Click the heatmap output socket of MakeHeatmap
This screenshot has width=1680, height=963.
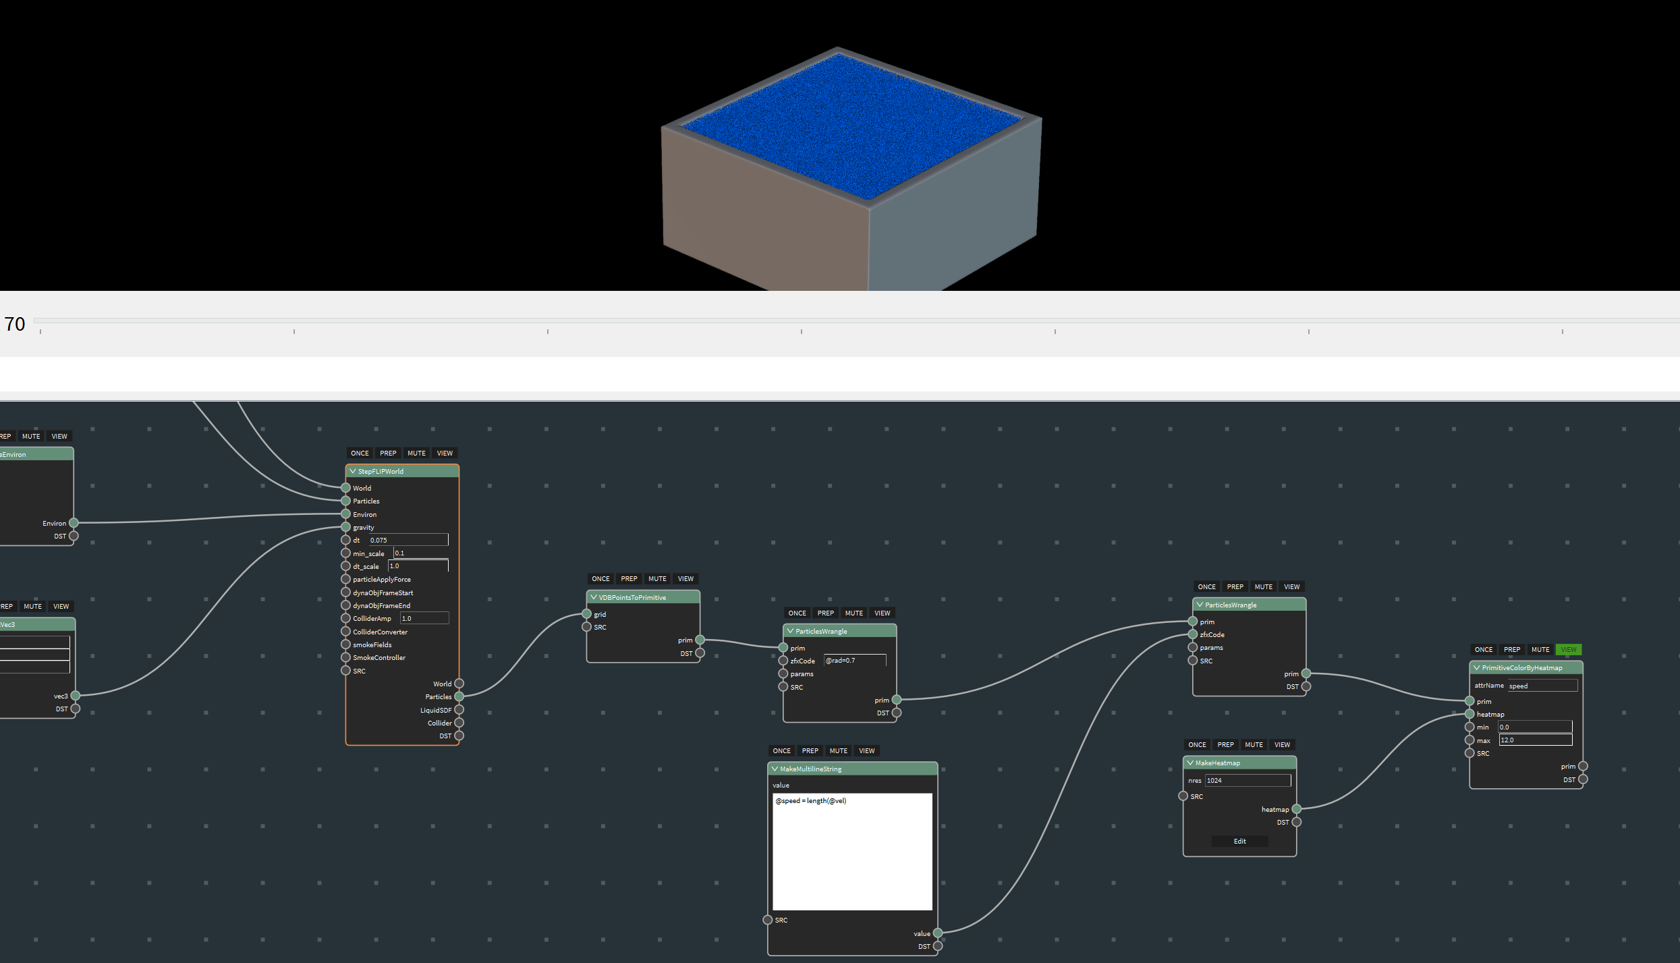tap(1296, 809)
